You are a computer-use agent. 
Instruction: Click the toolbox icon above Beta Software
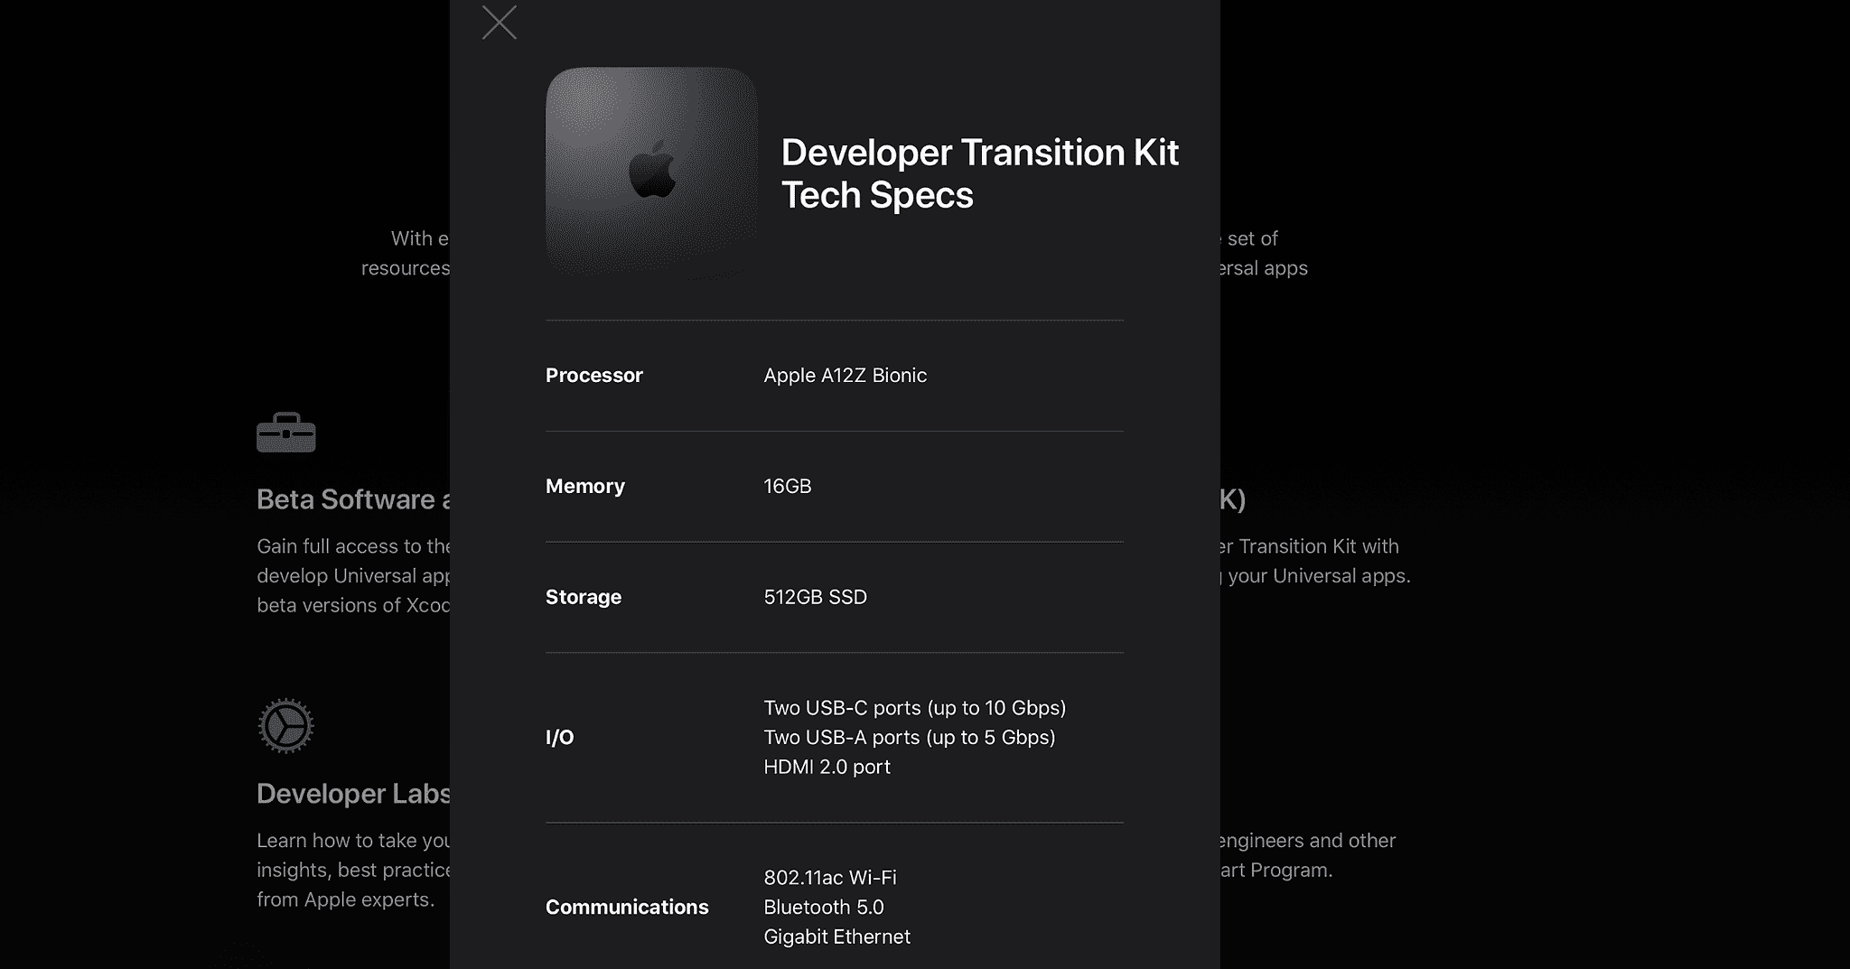pos(285,433)
